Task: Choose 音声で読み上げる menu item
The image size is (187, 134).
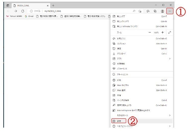Action: pyautogui.click(x=142, y=105)
